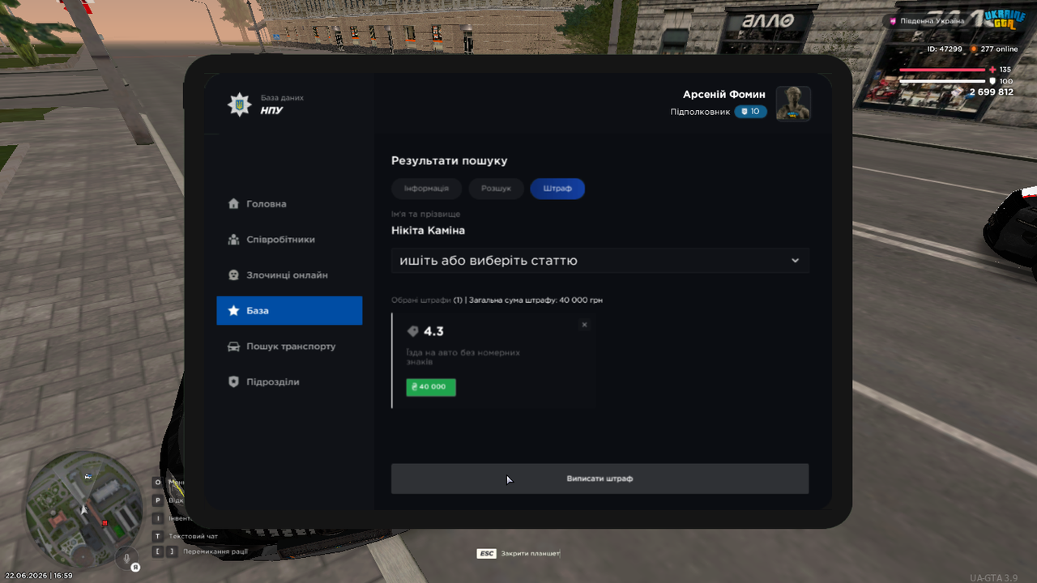
Task: Click the microphone voice chat icon
Action: (x=126, y=558)
